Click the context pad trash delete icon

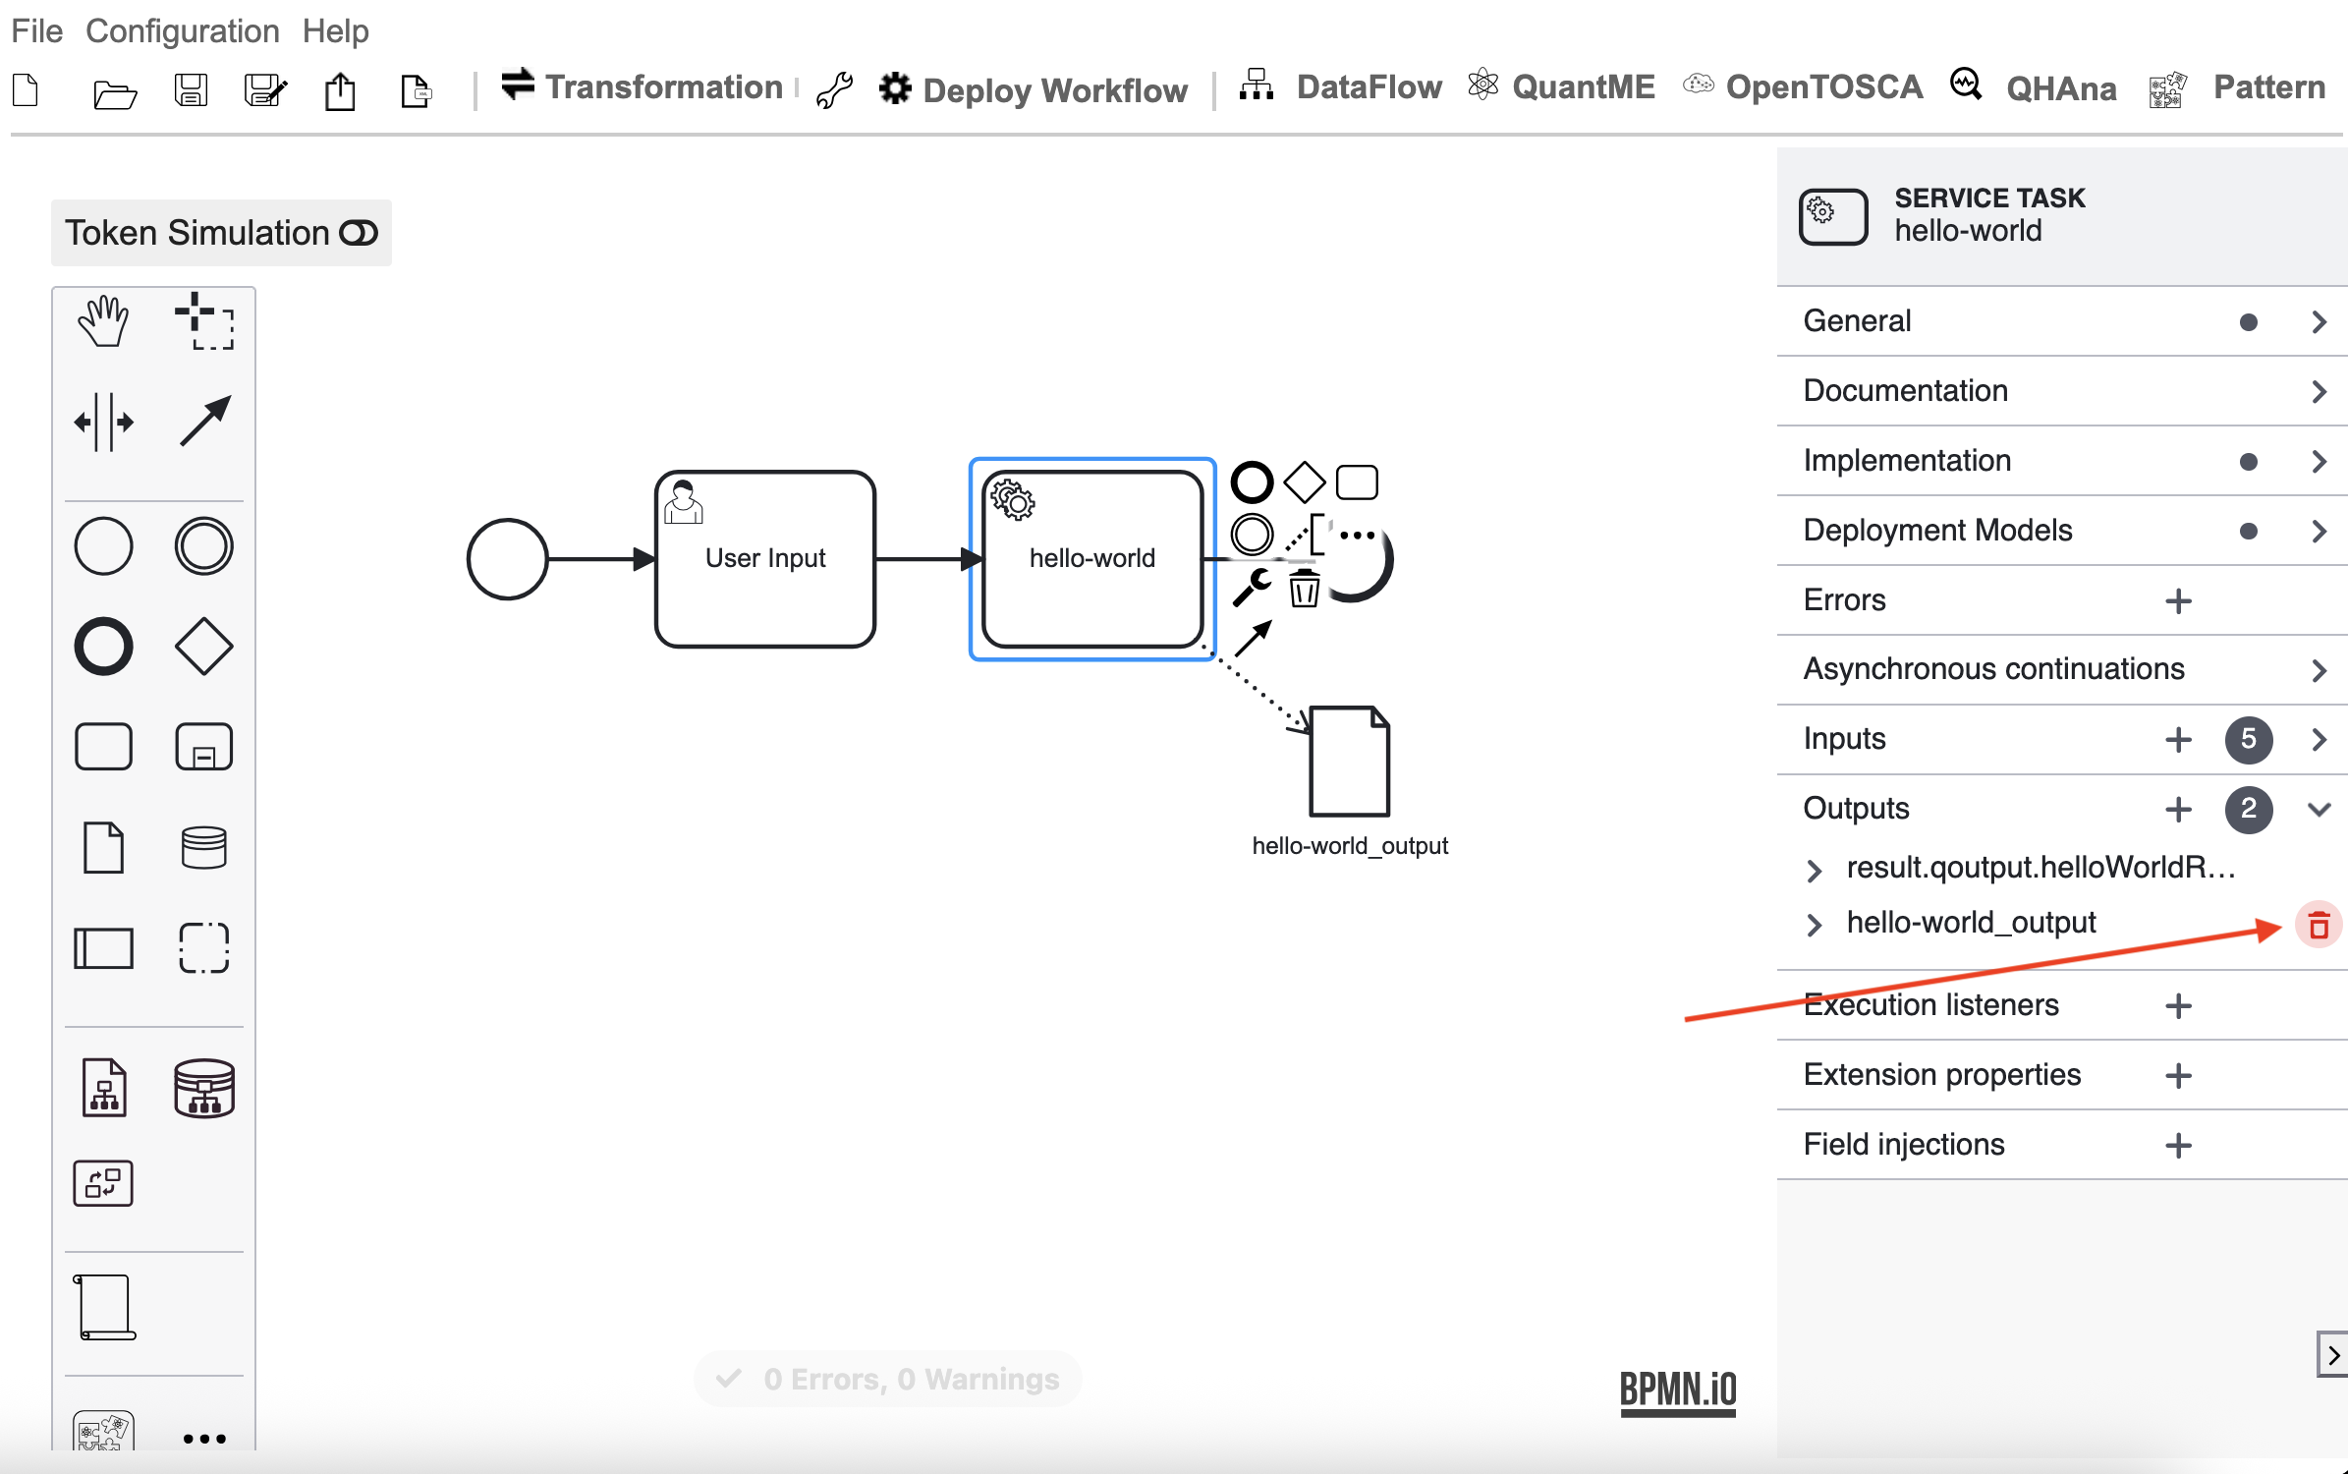pos(1304,589)
